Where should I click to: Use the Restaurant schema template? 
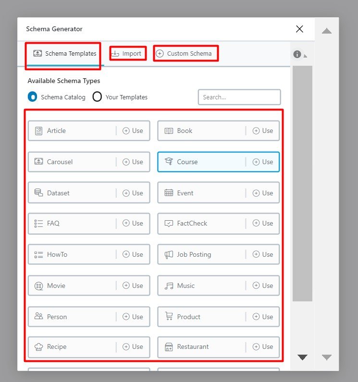263,346
